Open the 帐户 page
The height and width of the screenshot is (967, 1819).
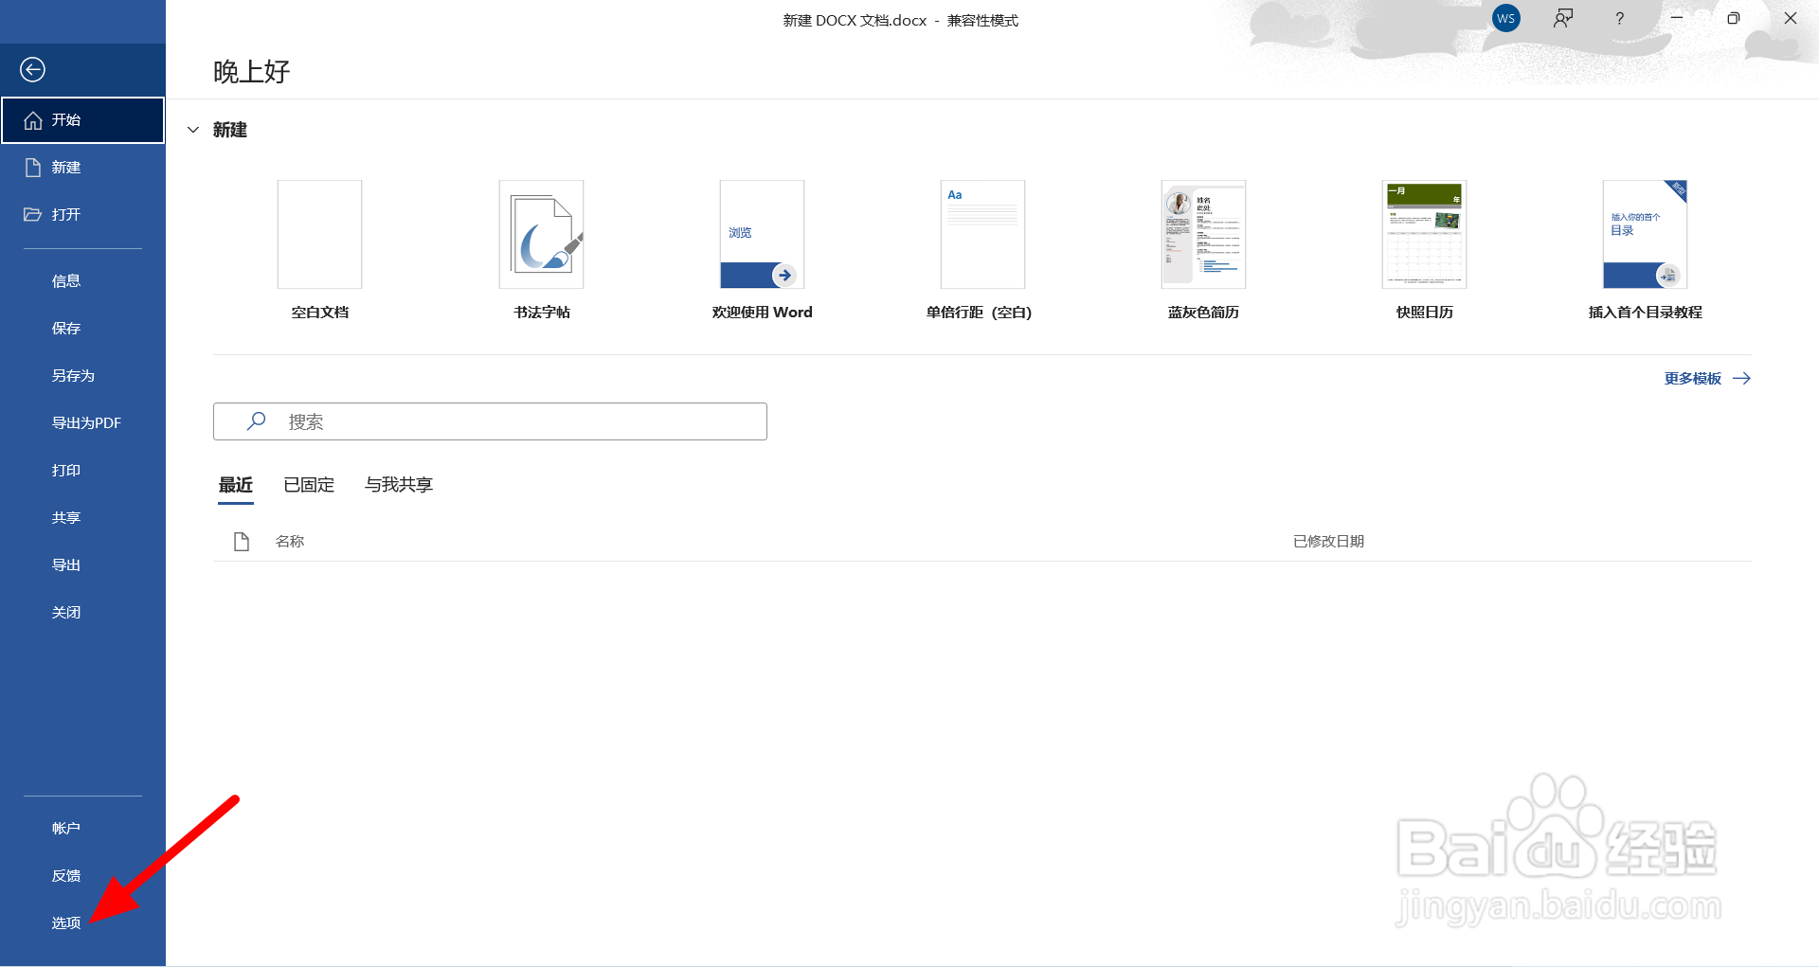point(82,829)
